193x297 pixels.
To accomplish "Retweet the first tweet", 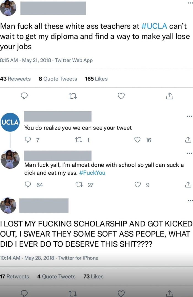I will click(x=73, y=96).
